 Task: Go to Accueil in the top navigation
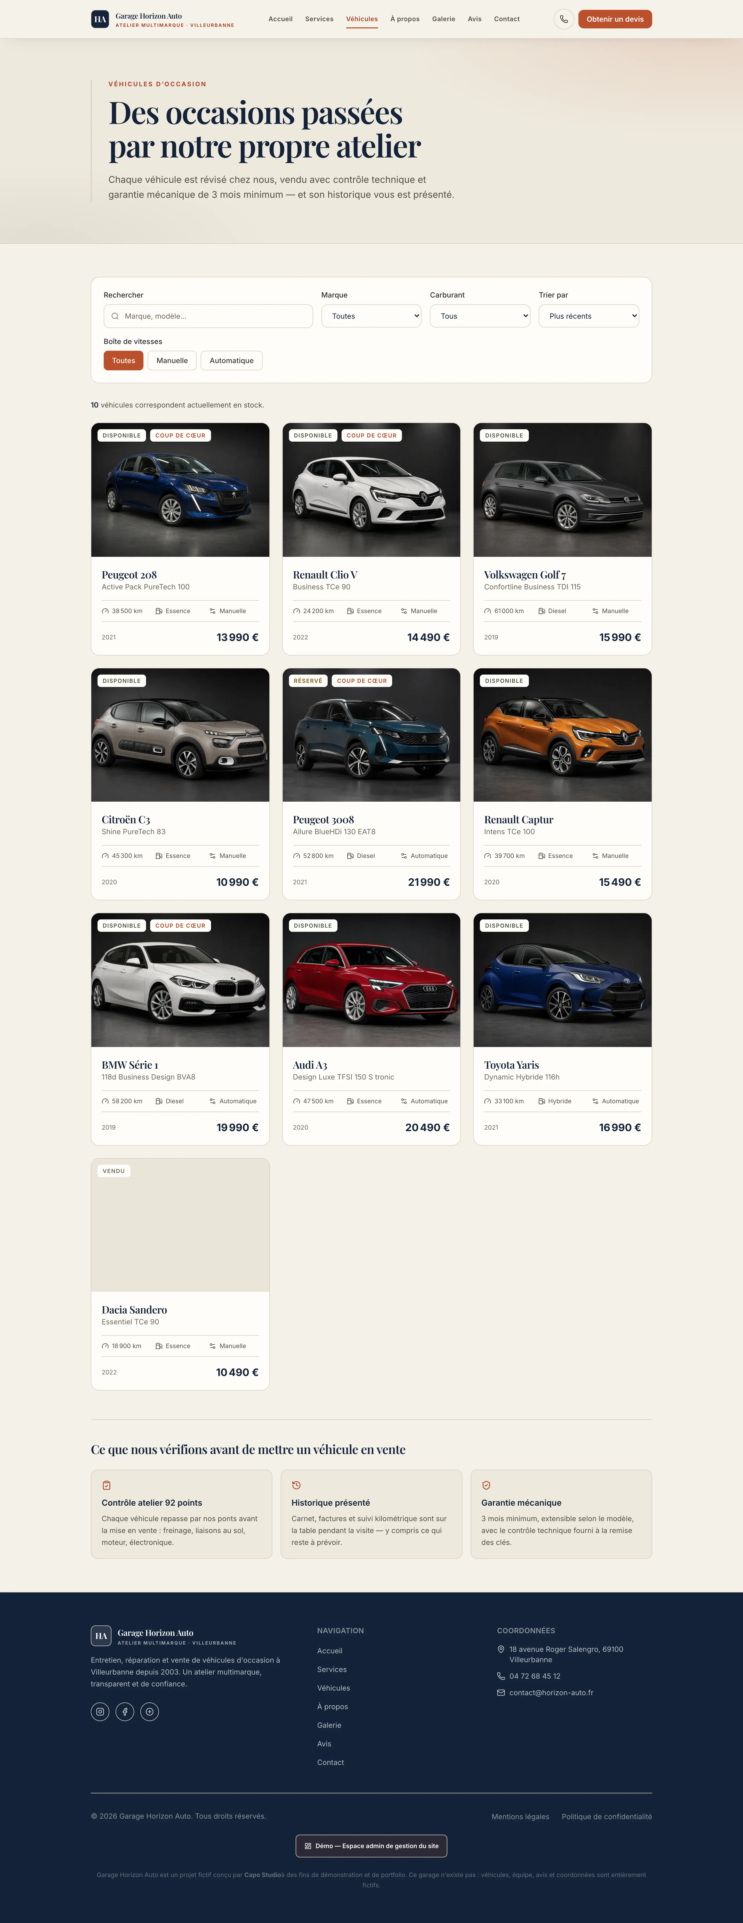(280, 19)
